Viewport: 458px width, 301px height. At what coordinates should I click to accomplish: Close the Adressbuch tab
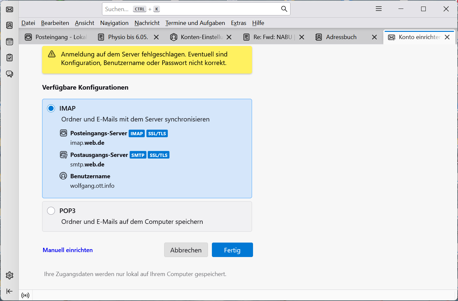pyautogui.click(x=374, y=37)
